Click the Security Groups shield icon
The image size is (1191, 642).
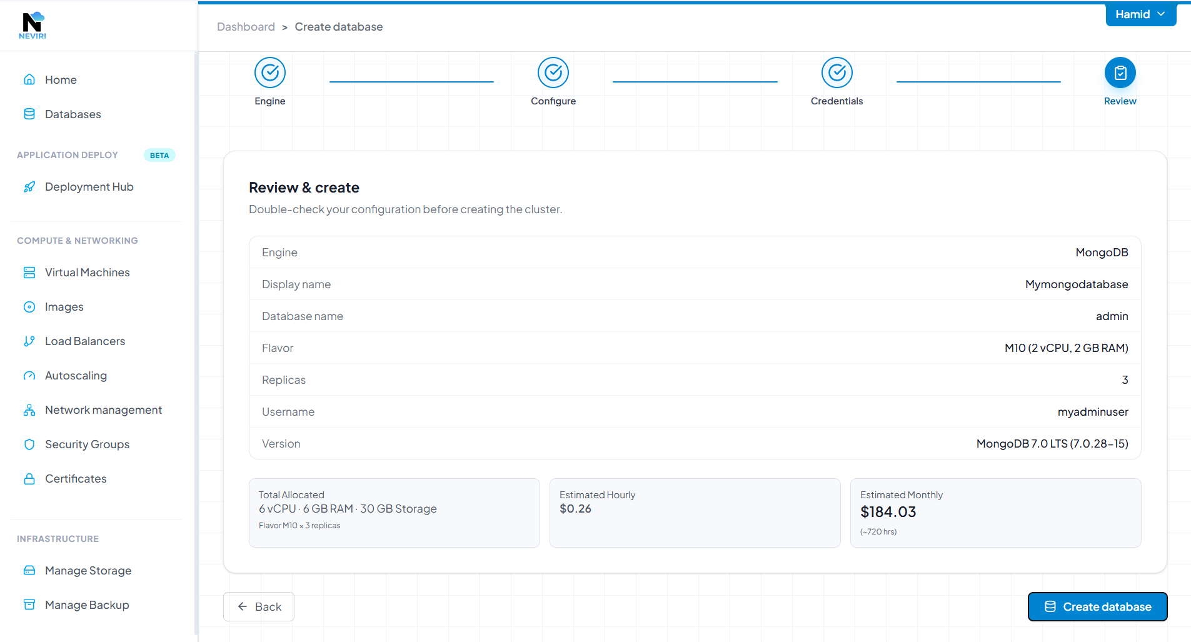(x=29, y=444)
